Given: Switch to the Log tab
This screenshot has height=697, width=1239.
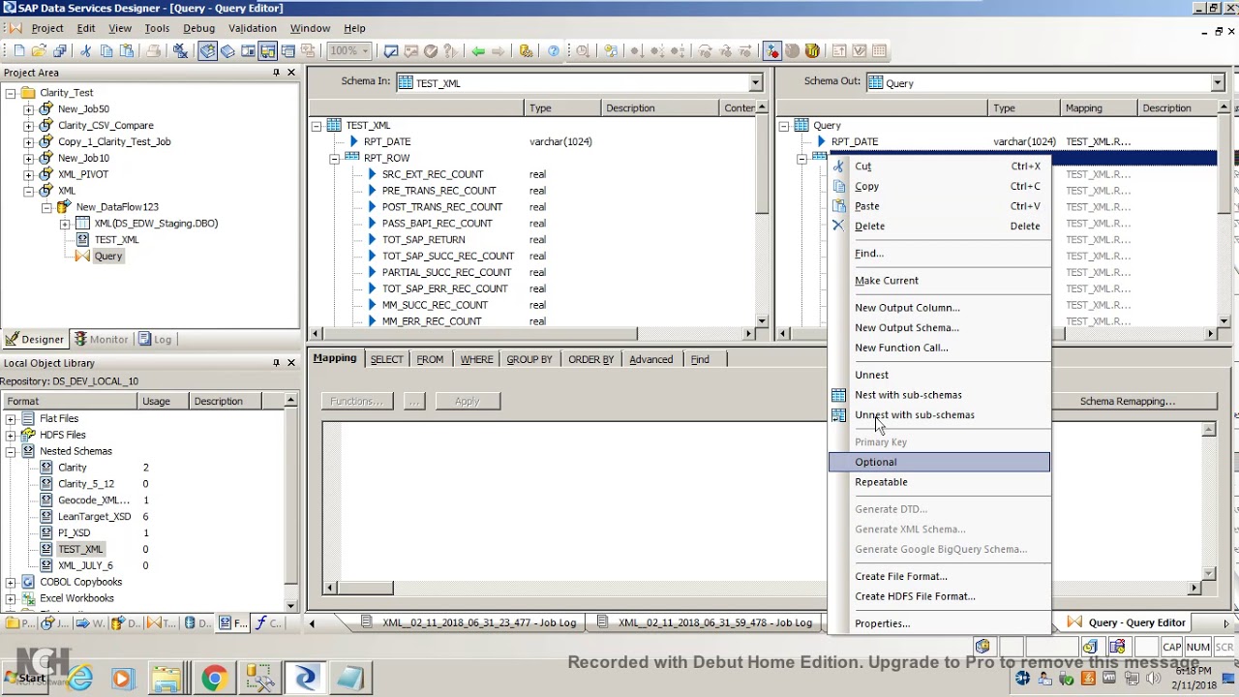Looking at the screenshot, I should tap(155, 340).
